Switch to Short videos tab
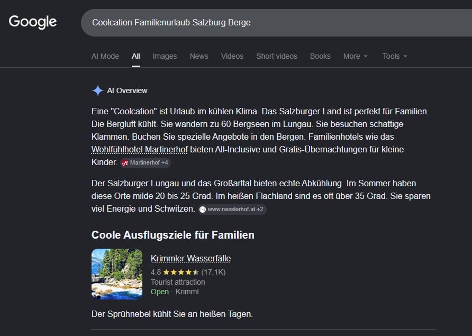 277,56
